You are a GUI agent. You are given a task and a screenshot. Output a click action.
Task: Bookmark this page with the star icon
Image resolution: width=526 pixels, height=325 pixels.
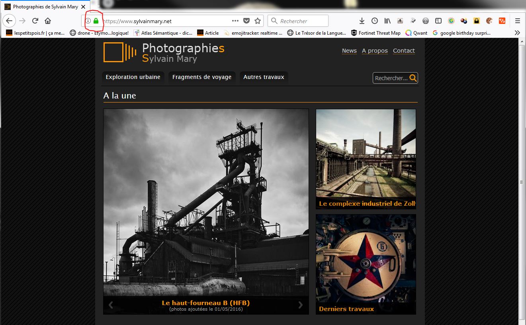(258, 21)
